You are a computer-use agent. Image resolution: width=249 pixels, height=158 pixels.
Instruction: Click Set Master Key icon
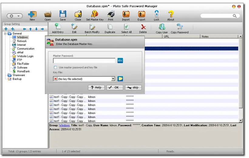(x=95, y=15)
